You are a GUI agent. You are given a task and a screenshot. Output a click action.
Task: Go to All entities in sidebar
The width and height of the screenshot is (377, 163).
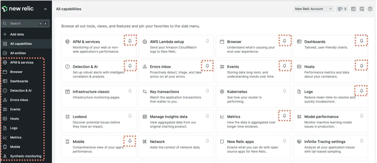[x=18, y=53]
